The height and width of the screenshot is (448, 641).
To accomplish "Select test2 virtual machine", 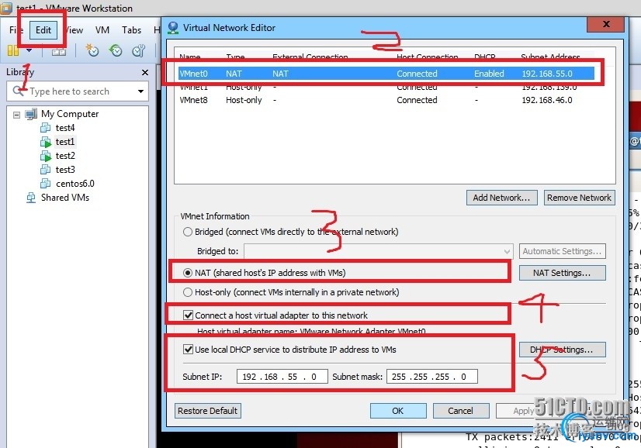I will click(65, 156).
